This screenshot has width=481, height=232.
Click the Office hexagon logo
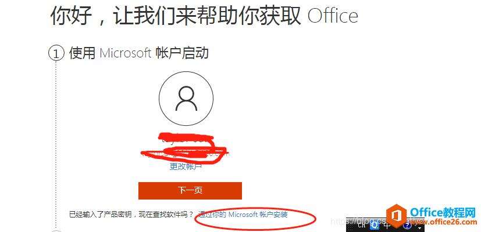point(396,216)
